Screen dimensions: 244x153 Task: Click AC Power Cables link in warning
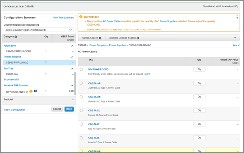click(x=112, y=21)
